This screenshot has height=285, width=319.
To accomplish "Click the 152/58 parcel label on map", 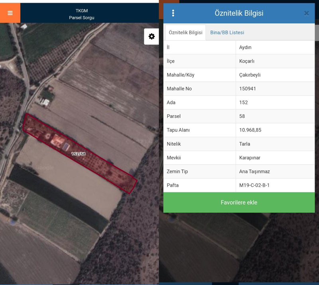I will click(x=79, y=154).
